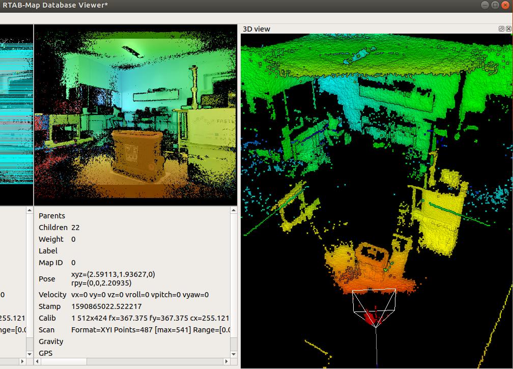Click down arrow of right info table scrollbar
Screen dimensions: 513x369
pyautogui.click(x=234, y=354)
